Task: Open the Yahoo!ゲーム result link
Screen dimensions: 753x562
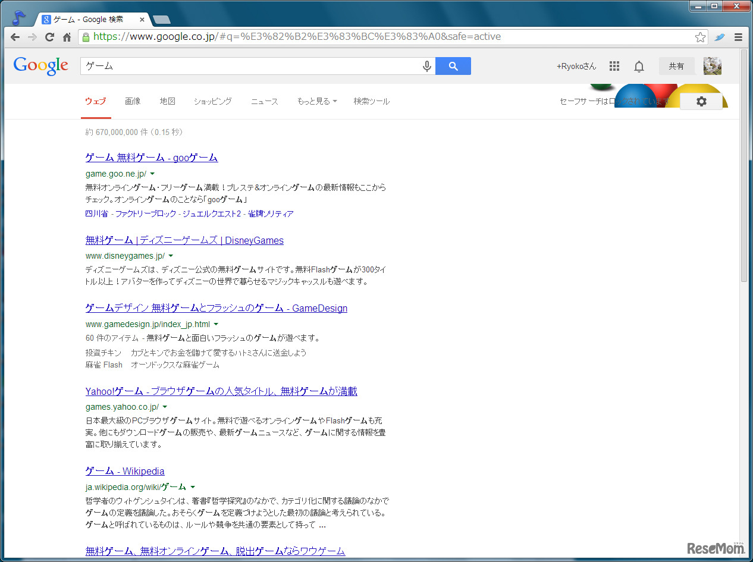Action: pos(221,391)
